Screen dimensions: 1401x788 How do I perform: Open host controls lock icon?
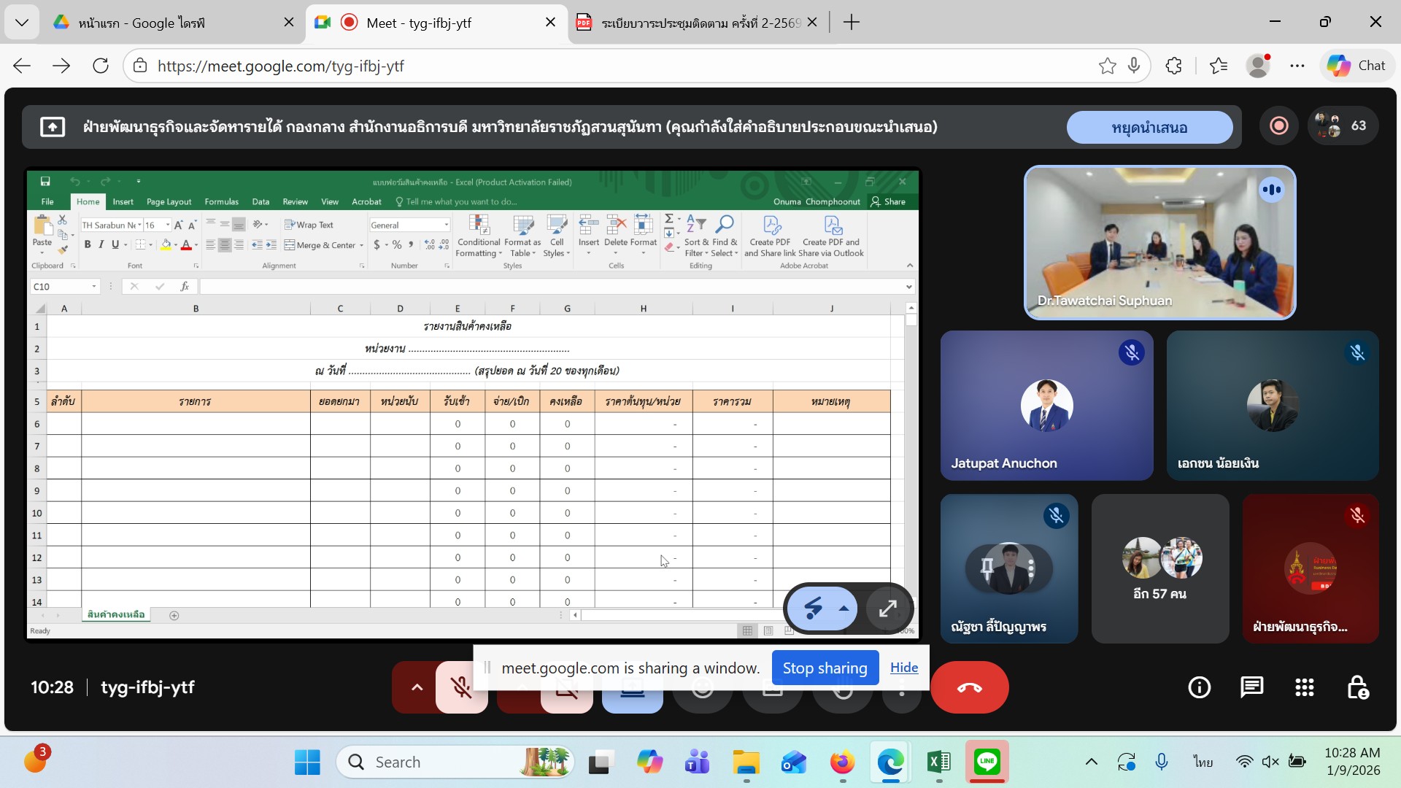(1357, 687)
